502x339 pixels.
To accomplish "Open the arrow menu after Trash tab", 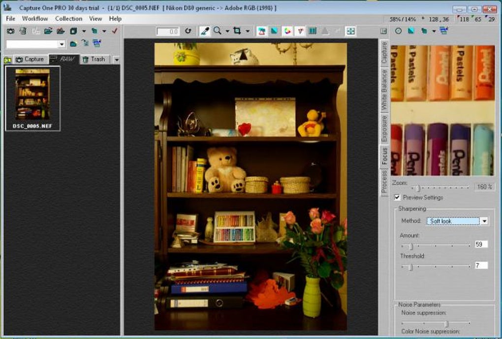I will (116, 60).
